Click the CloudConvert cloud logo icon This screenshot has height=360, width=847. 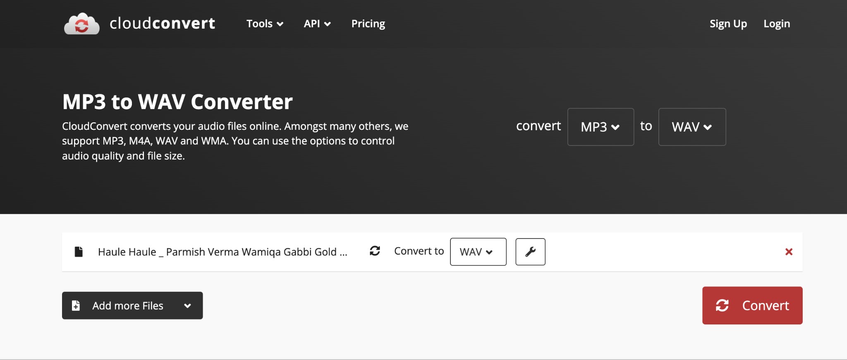tap(82, 24)
